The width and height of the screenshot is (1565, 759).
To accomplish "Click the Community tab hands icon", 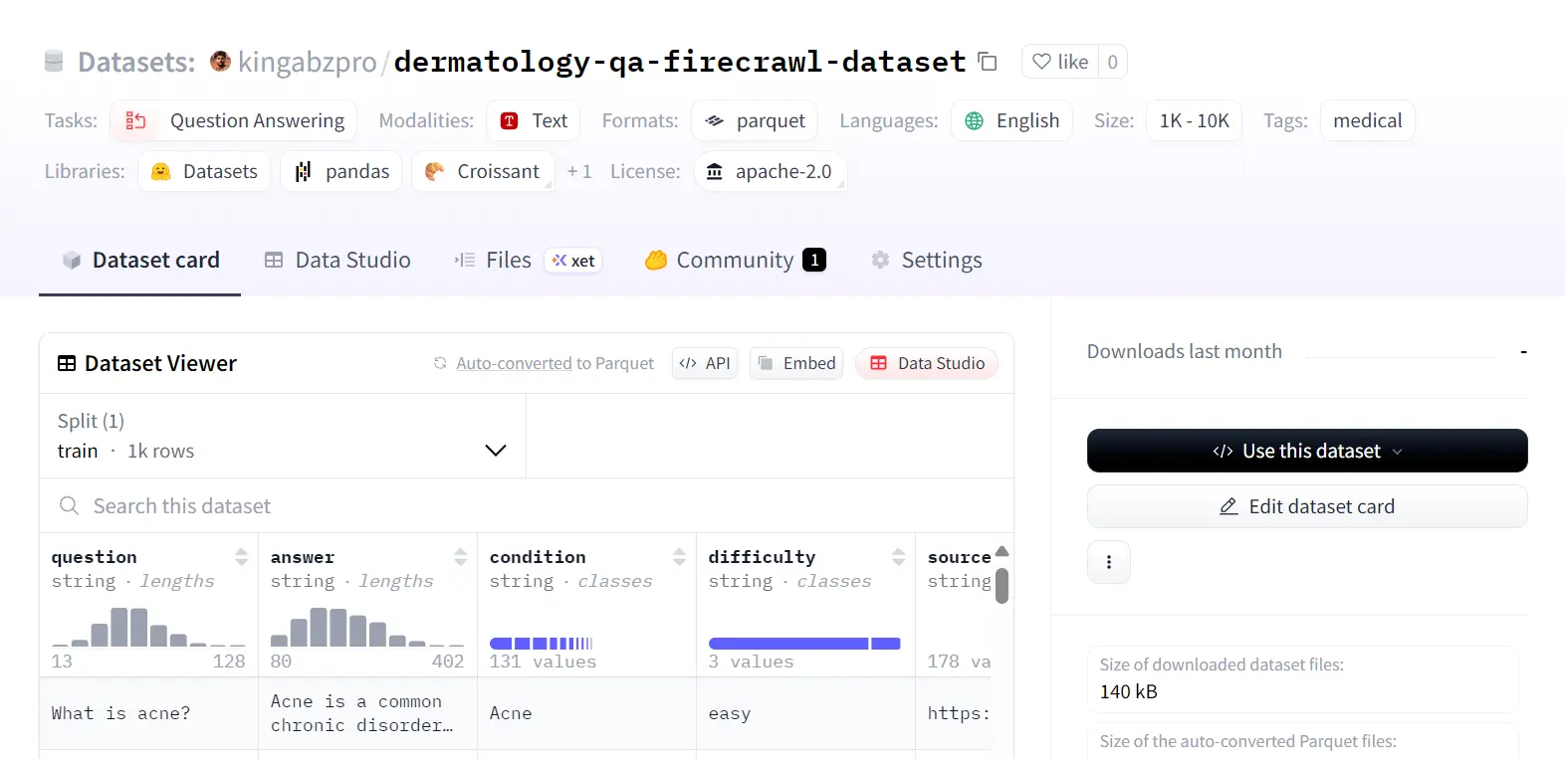I will 656,260.
